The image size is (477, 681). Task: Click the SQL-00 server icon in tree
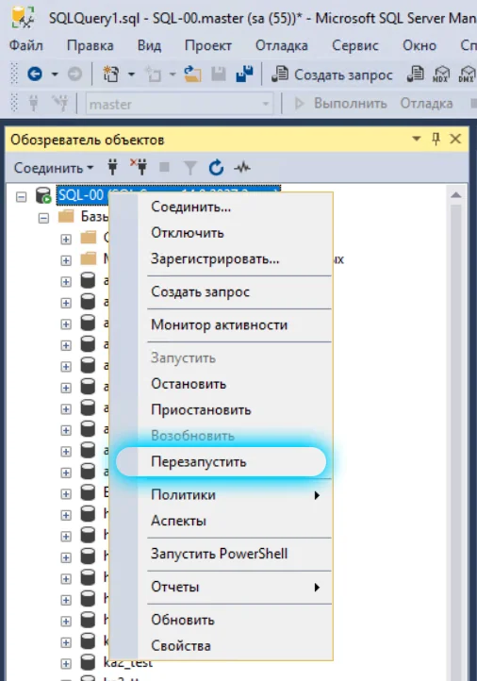tap(43, 196)
